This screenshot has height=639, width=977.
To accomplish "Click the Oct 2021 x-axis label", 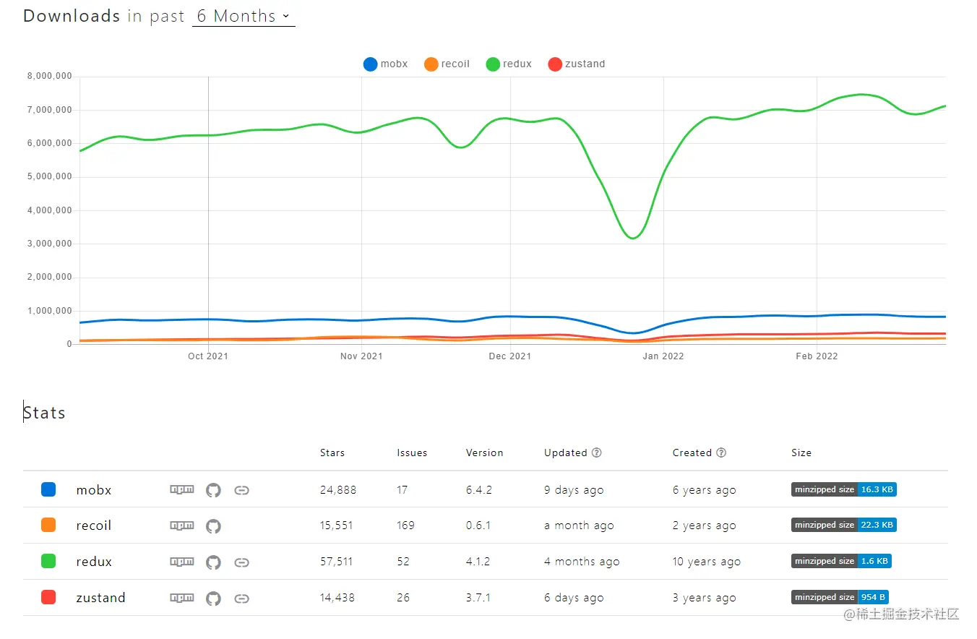I will tap(208, 356).
